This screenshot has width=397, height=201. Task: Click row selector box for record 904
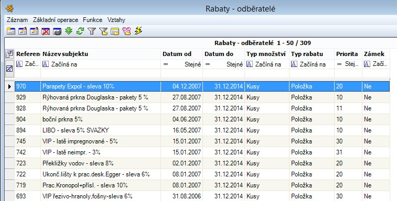[x=9, y=119]
